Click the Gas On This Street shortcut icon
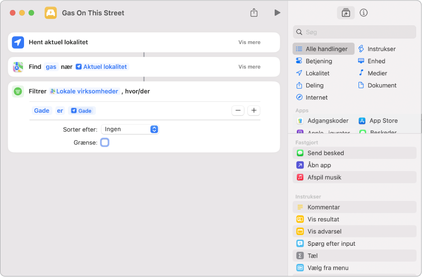Image resolution: width=422 pixels, height=277 pixels. click(x=51, y=13)
